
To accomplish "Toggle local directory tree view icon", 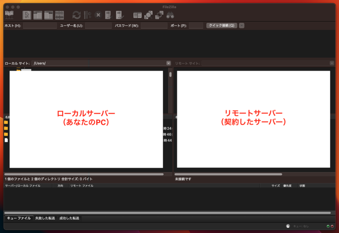I will (x=38, y=15).
